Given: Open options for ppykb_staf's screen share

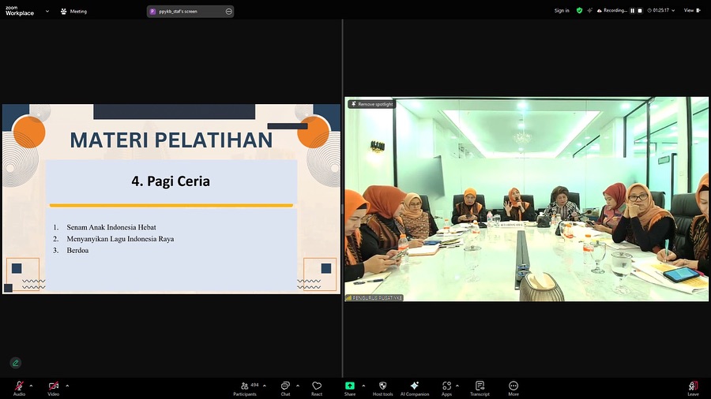Looking at the screenshot, I should [229, 12].
